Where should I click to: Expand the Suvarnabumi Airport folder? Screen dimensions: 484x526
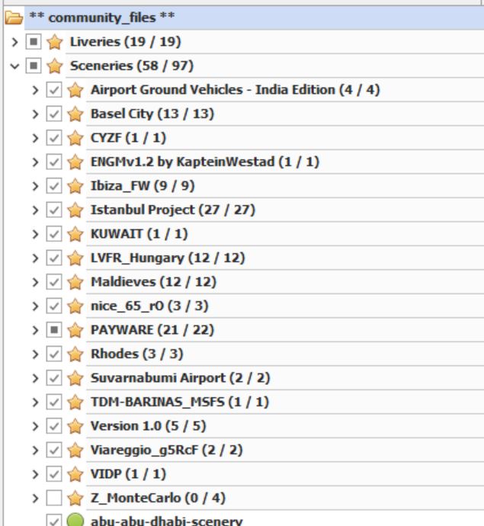[x=35, y=378]
